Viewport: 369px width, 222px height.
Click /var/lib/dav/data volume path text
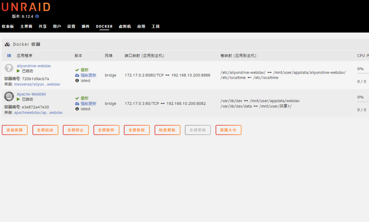(236, 106)
